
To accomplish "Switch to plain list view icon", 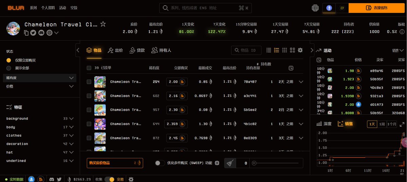I will point(269,50).
